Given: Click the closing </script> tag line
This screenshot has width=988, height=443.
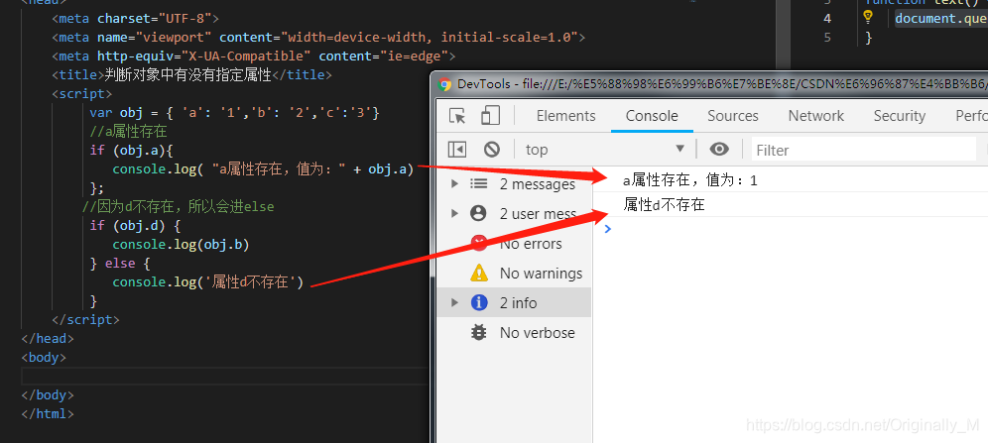Looking at the screenshot, I should [85, 319].
